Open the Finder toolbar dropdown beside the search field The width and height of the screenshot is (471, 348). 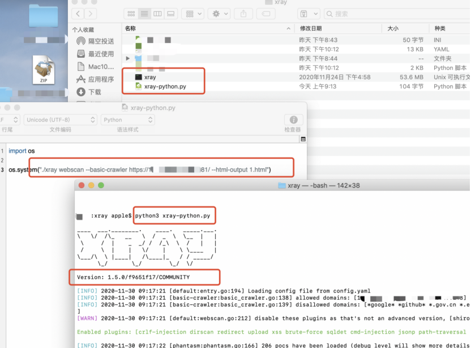309,14
